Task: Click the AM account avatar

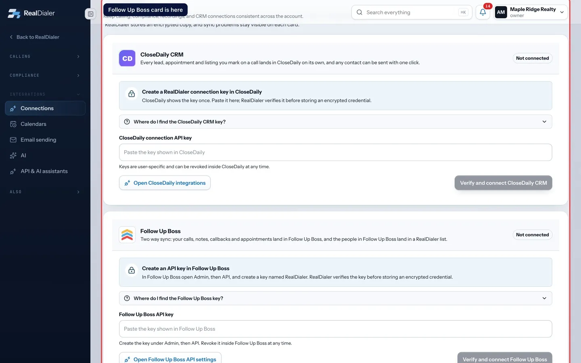Action: click(x=501, y=12)
